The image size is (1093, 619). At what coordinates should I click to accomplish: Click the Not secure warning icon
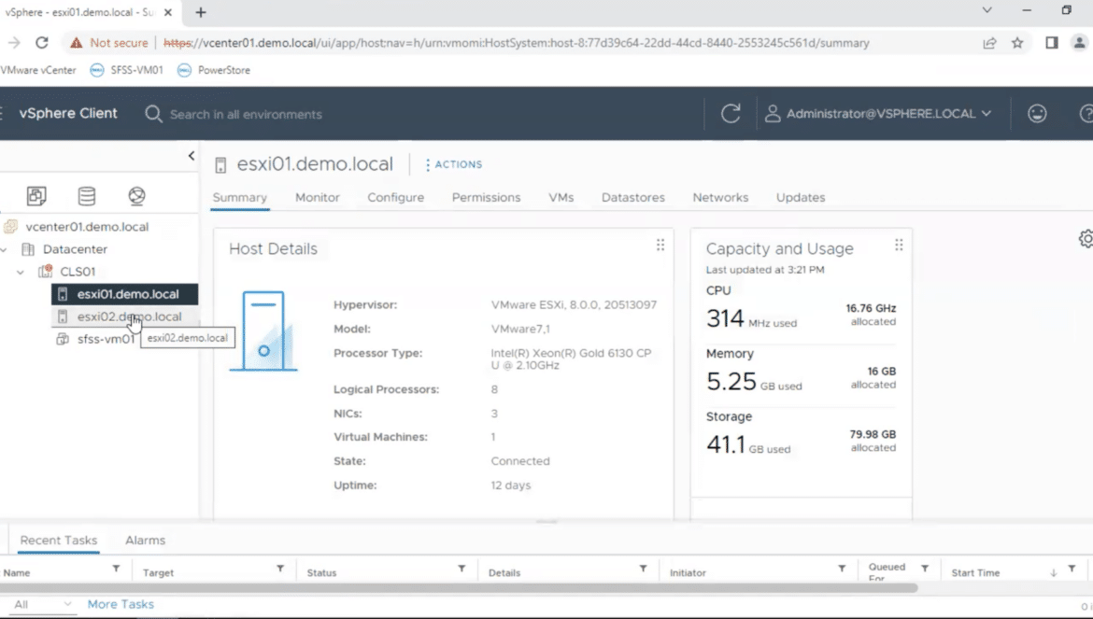(76, 42)
